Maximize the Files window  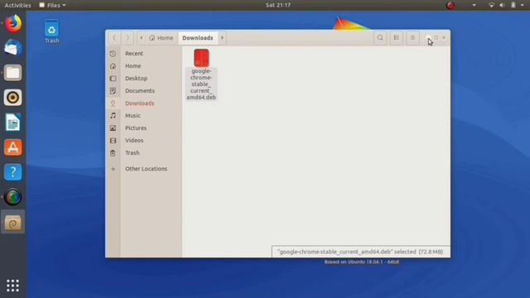coord(436,38)
